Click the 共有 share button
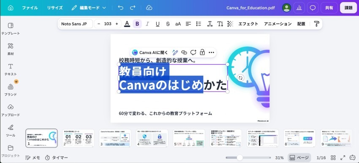 point(329,8)
